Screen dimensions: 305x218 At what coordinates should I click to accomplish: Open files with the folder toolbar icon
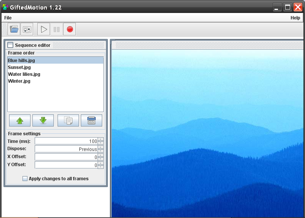pos(14,29)
